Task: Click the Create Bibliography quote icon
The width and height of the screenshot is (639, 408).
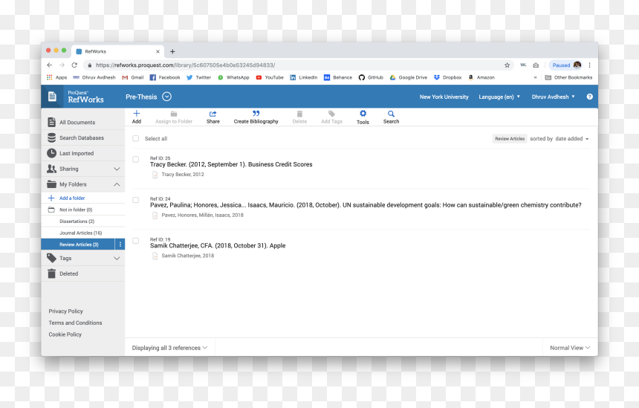Action: (256, 114)
